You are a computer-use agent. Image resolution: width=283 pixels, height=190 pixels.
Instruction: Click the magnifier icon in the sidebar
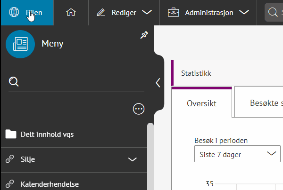pos(14,82)
